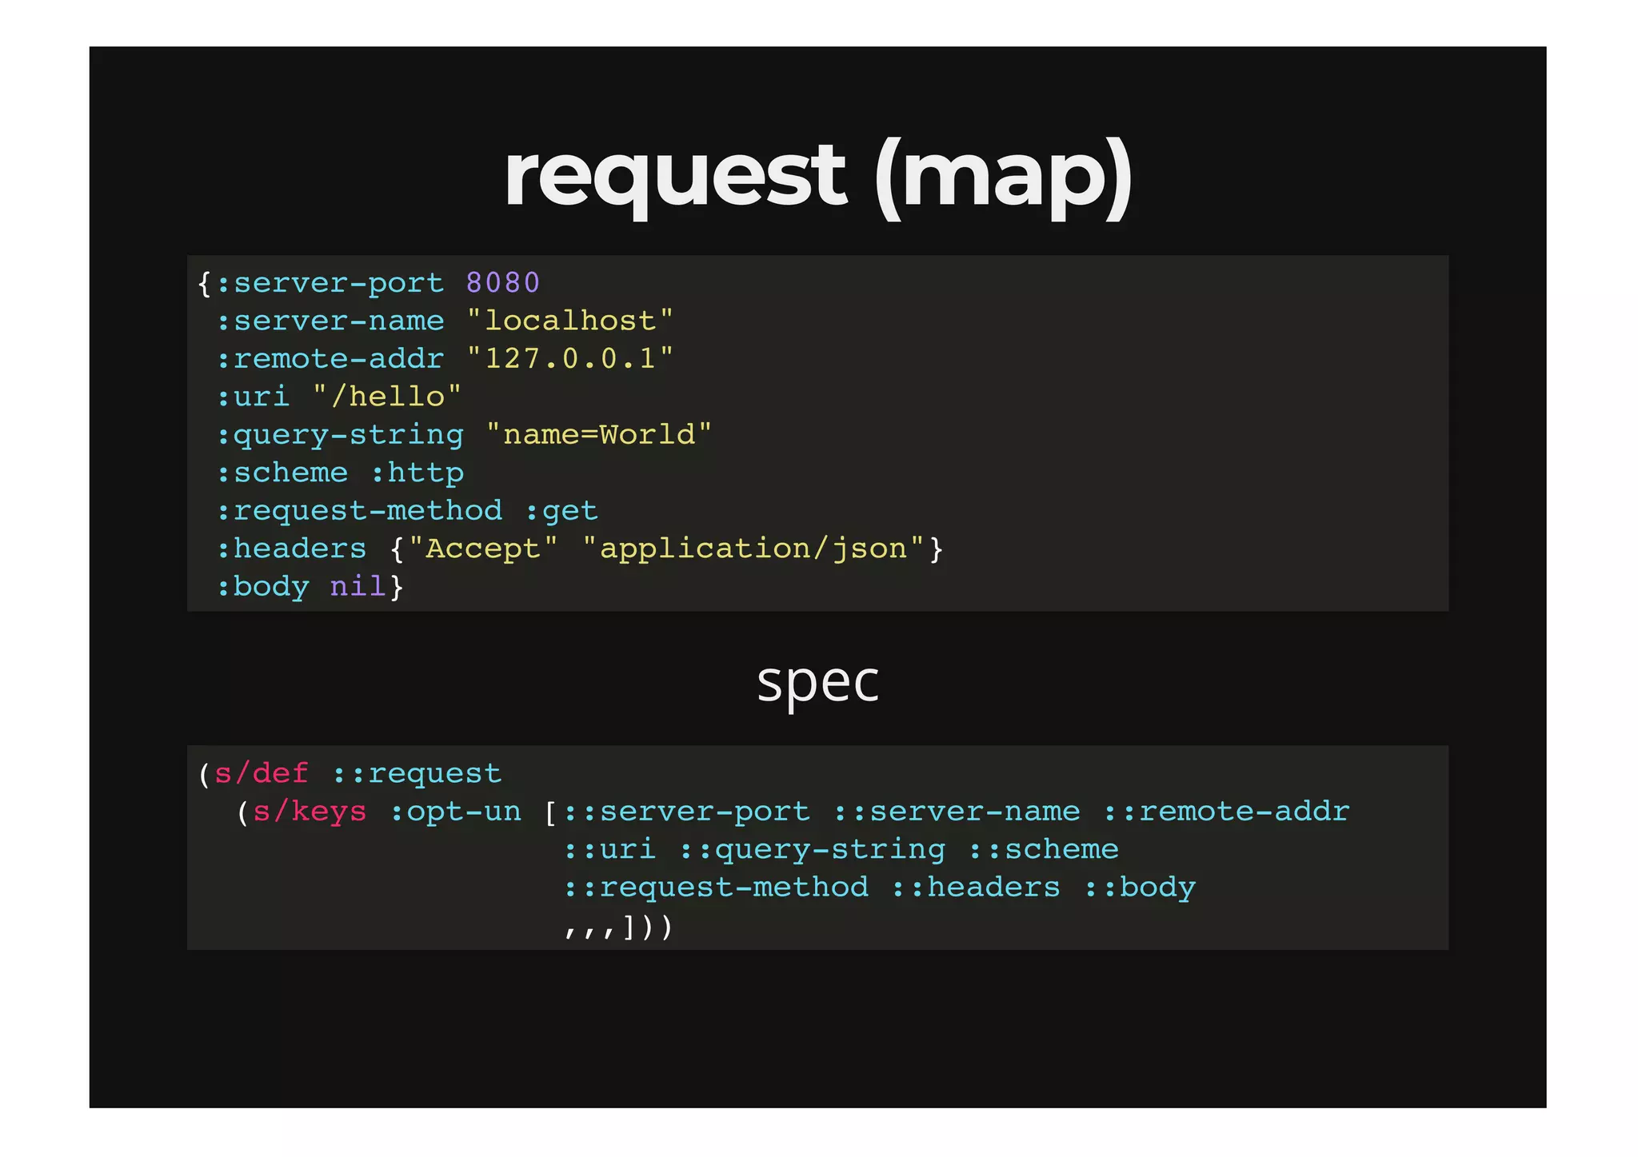Click '::uri' in the spec vector

click(609, 850)
